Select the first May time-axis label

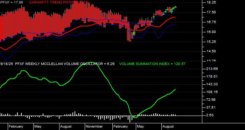tap(38, 126)
